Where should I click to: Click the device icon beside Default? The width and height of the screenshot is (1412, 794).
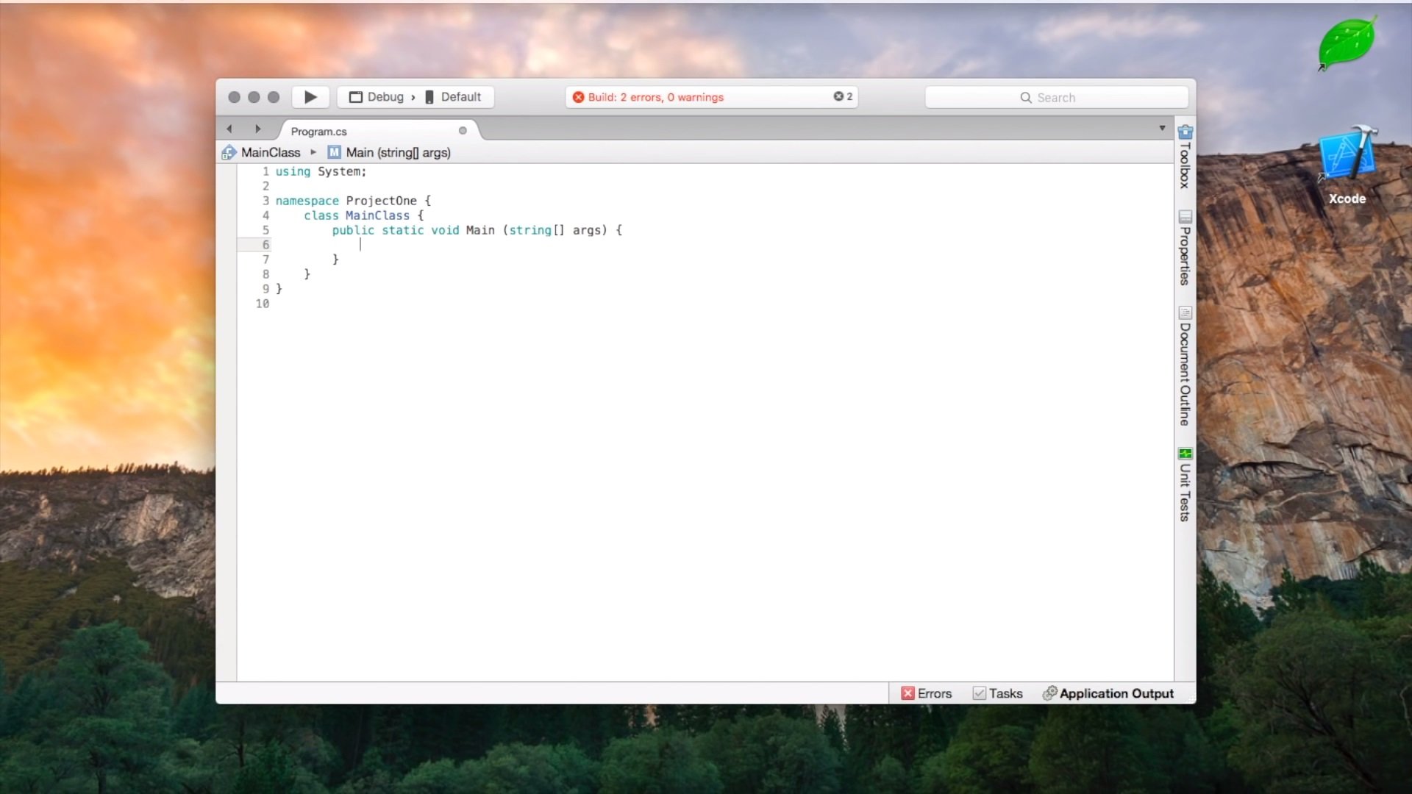[x=429, y=97]
